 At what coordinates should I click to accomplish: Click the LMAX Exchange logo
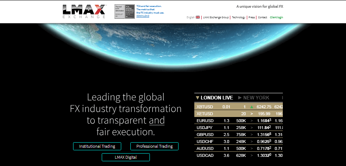pos(84,11)
